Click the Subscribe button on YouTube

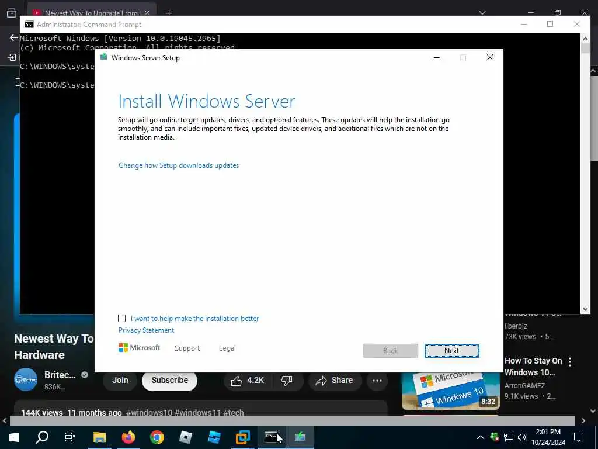pyautogui.click(x=170, y=380)
